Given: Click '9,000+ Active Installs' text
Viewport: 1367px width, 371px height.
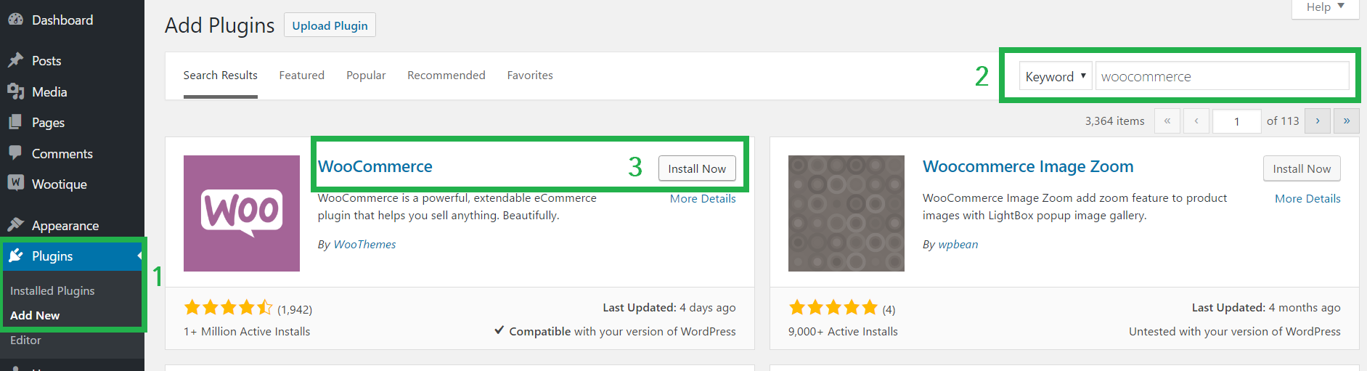Looking at the screenshot, I should tap(843, 331).
